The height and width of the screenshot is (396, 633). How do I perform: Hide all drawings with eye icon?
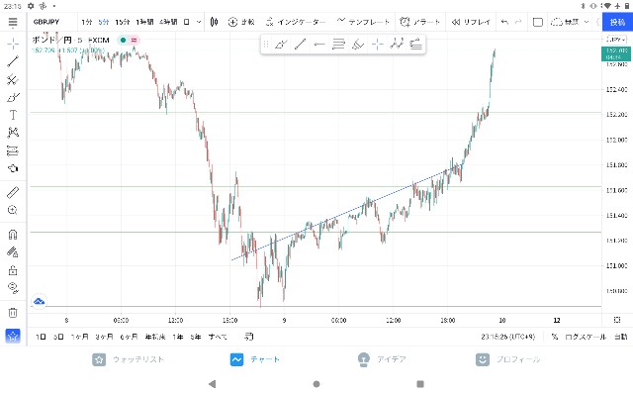[x=13, y=288]
